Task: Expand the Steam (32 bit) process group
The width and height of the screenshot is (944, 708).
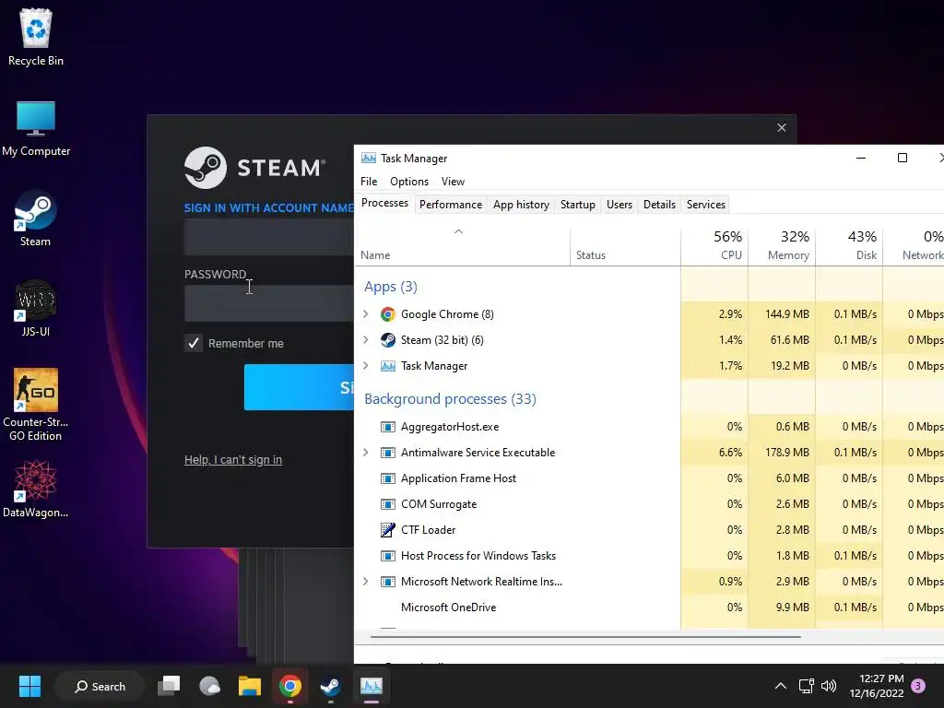Action: [x=365, y=340]
